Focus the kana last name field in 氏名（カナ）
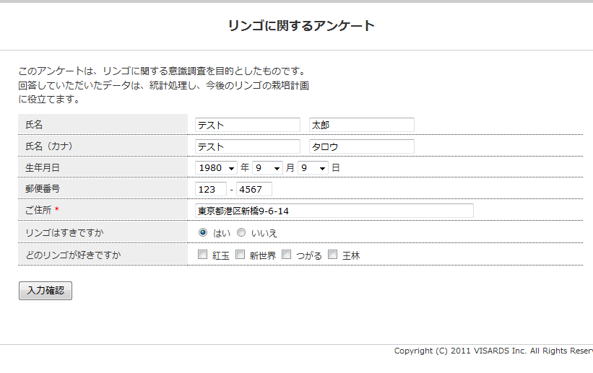This screenshot has width=593, height=373. pyautogui.click(x=247, y=146)
